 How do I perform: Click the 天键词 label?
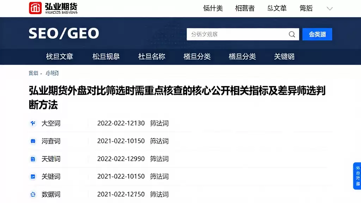tap(51, 159)
